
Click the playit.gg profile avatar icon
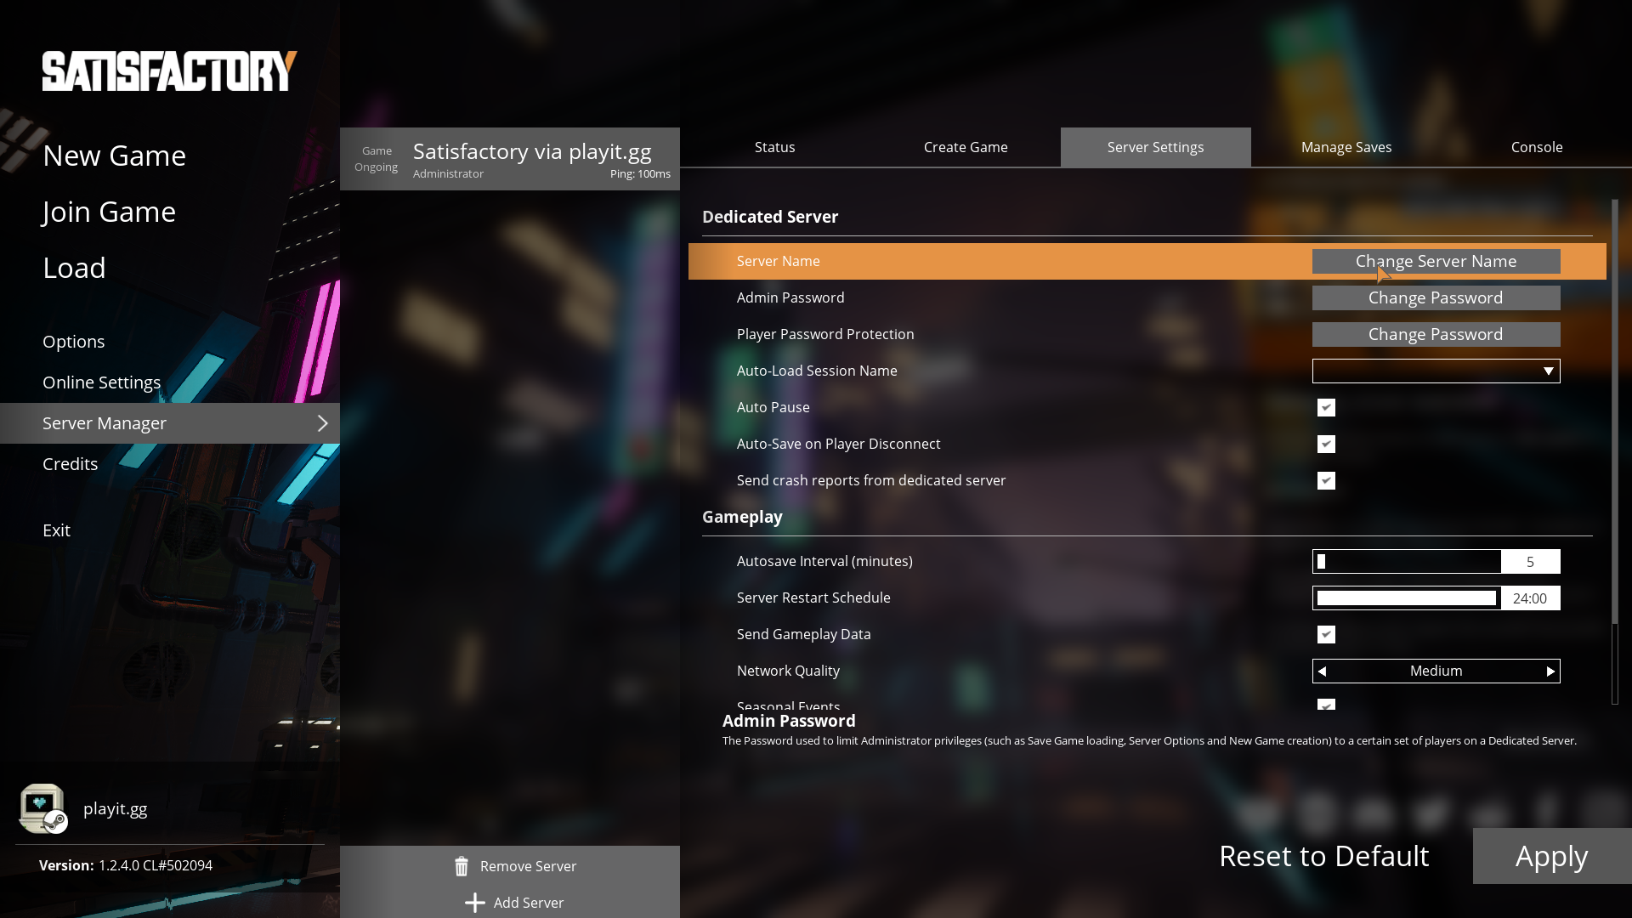[x=43, y=808]
